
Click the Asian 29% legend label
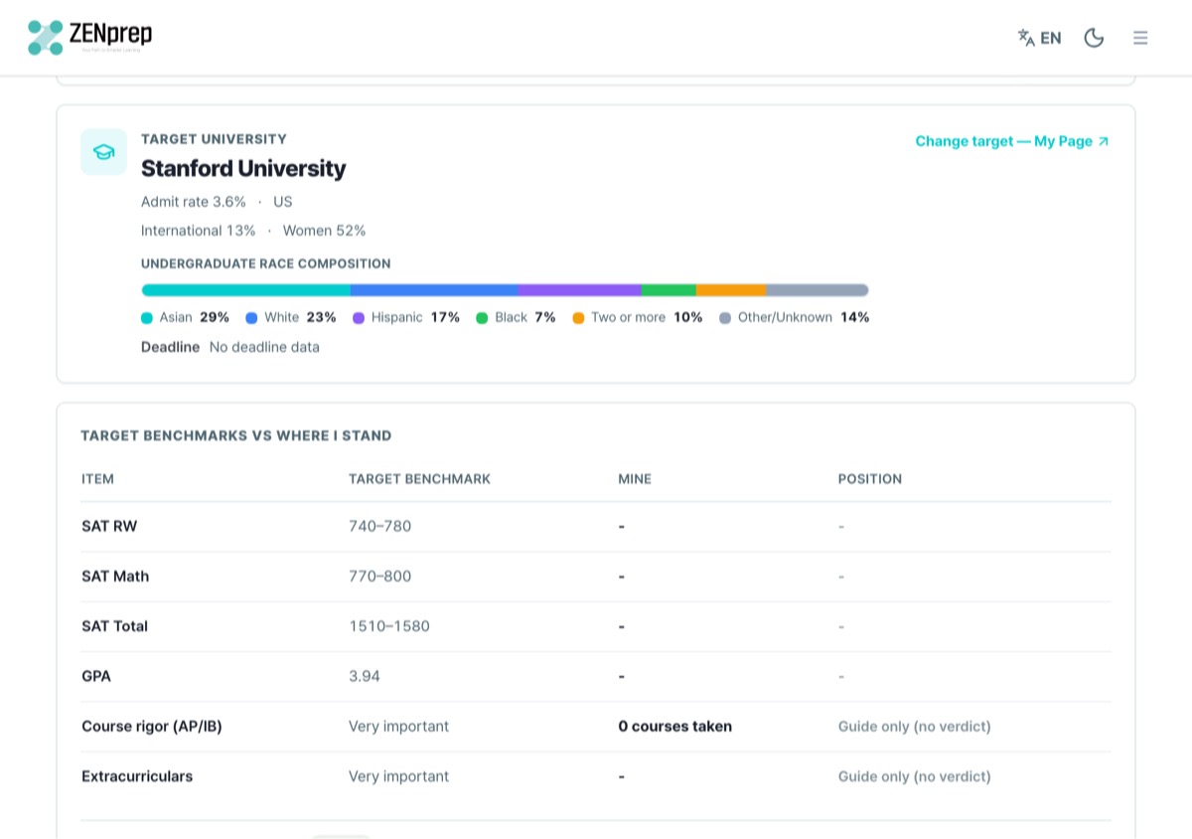pos(195,317)
